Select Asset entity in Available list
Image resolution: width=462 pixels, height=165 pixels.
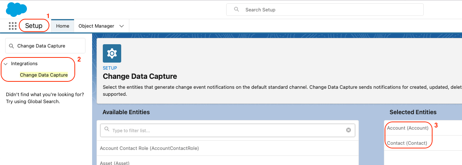(115, 162)
